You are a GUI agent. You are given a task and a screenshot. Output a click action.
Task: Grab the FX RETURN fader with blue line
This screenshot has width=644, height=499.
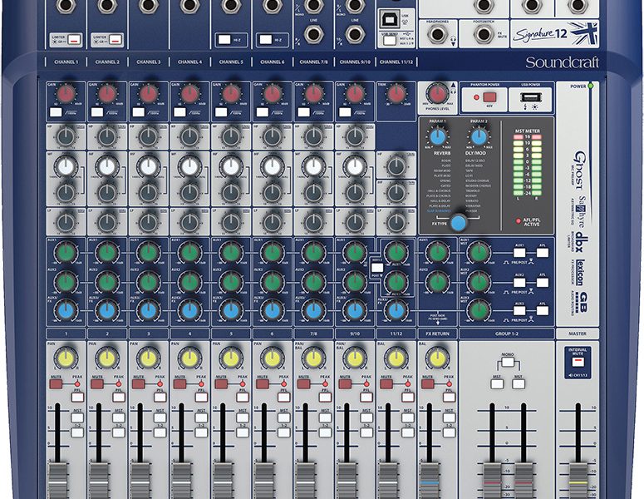point(430,481)
